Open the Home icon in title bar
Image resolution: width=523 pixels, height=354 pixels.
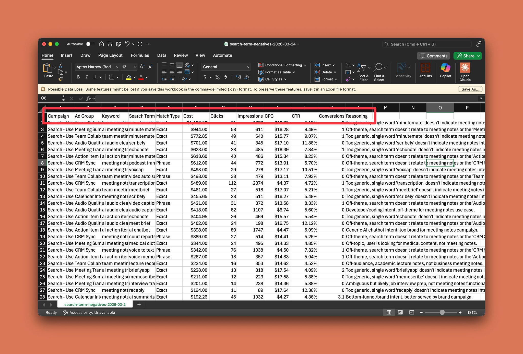[101, 44]
